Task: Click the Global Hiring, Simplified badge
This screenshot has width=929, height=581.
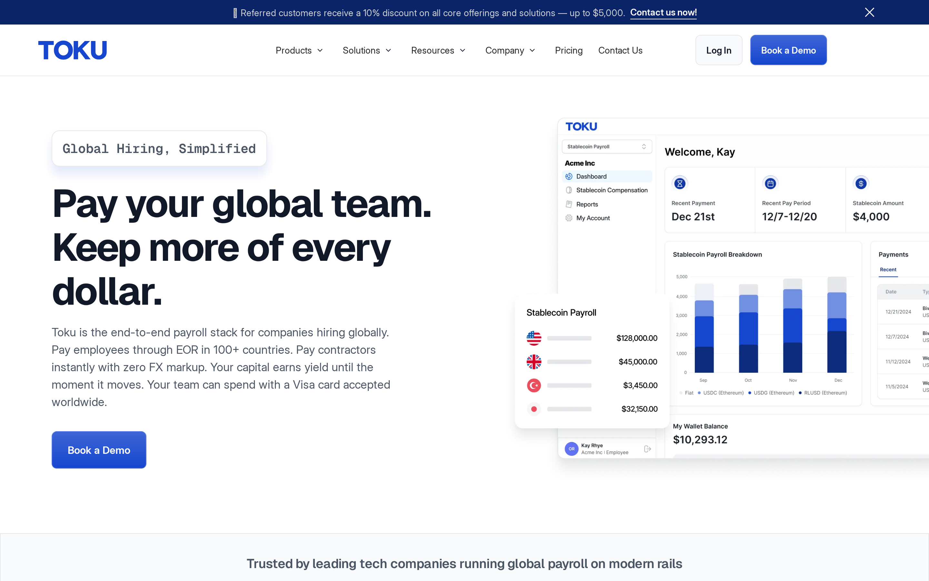Action: 159,148
